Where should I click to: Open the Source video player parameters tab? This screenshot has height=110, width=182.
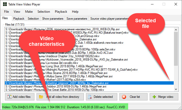point(109,19)
